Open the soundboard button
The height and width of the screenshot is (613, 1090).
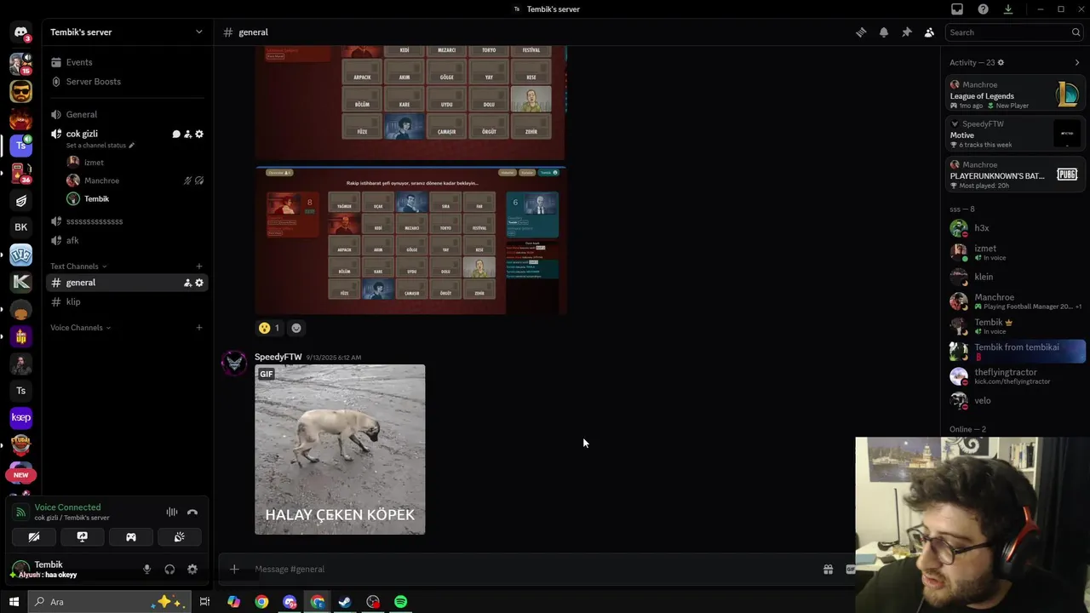pos(180,537)
